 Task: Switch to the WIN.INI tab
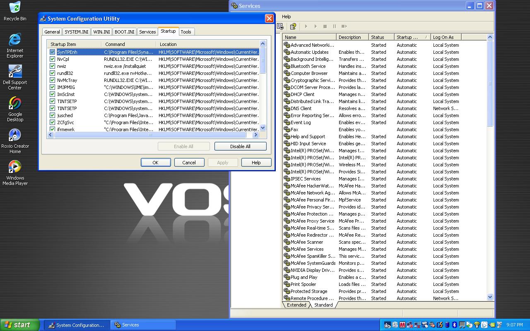point(101,32)
